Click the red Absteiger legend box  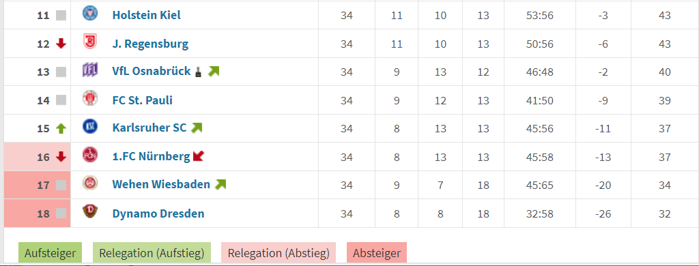point(377,254)
